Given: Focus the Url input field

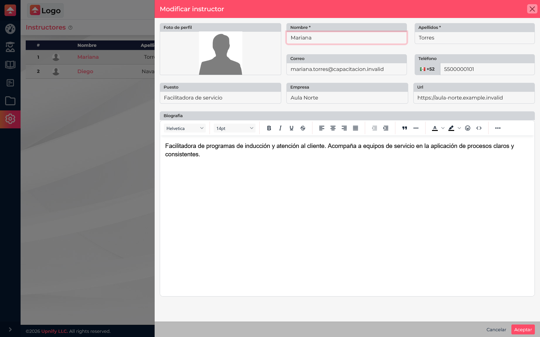Looking at the screenshot, I should click(x=474, y=98).
